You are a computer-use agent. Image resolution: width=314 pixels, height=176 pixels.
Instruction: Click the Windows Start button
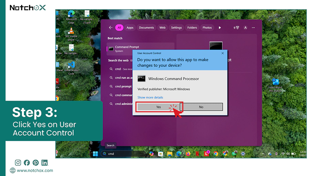pyautogui.click(x=95, y=154)
